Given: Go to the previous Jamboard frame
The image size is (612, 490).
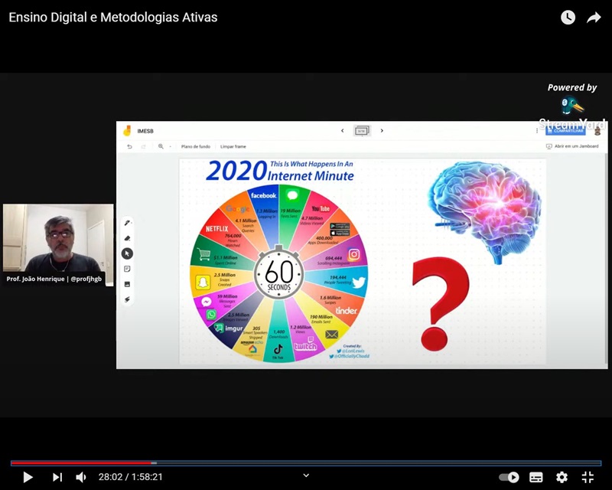Looking at the screenshot, I should [x=342, y=130].
